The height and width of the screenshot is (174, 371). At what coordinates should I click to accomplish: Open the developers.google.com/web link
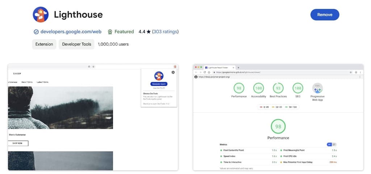tap(71, 31)
